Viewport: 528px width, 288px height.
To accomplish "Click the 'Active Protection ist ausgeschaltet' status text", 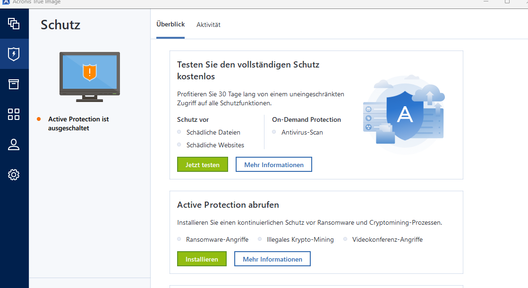I will coord(78,124).
